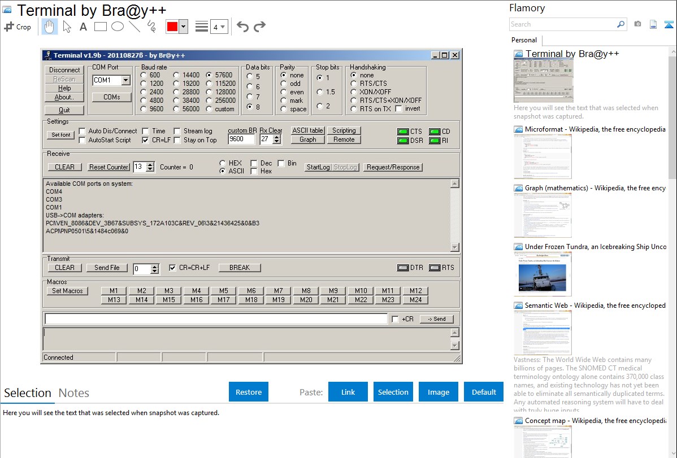The width and height of the screenshot is (677, 458).
Task: Set parity to even
Action: (x=283, y=93)
